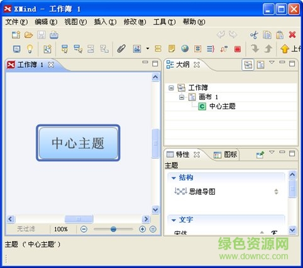This screenshot has width=303, height=268.
Task: Collapse the 画布 1 tree node
Action: click(x=182, y=97)
